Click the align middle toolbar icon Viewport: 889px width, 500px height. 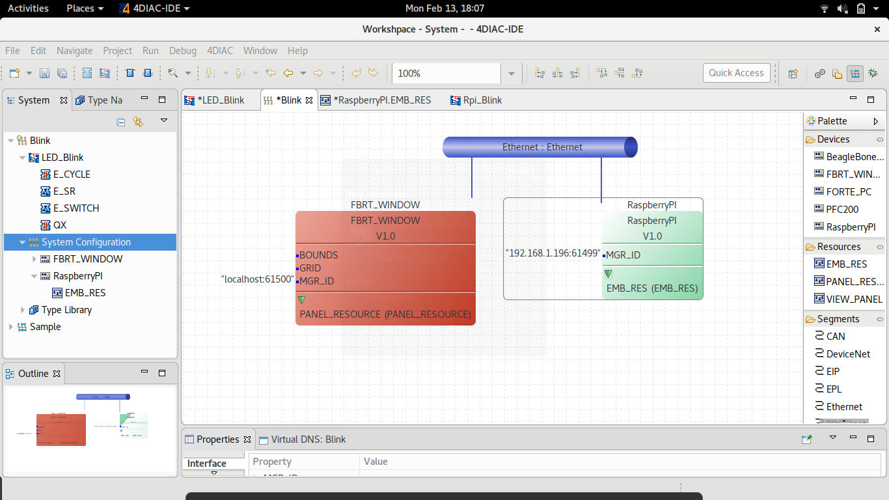click(x=620, y=74)
